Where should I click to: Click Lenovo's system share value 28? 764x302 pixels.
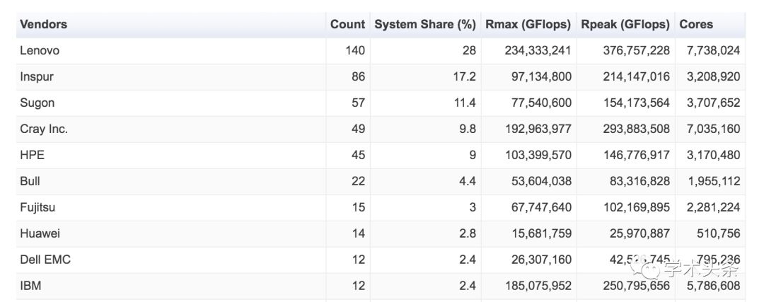click(469, 50)
